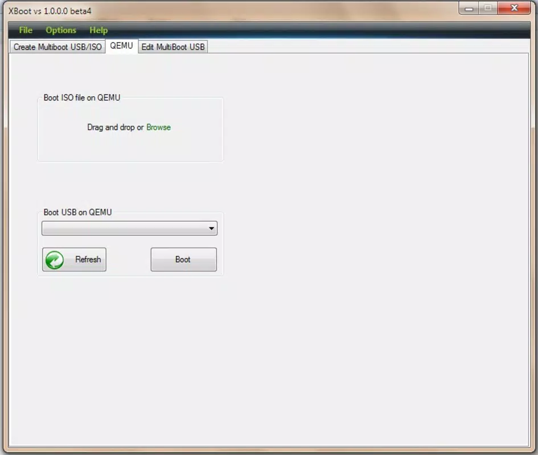
Task: Open the File menu
Action: [26, 30]
